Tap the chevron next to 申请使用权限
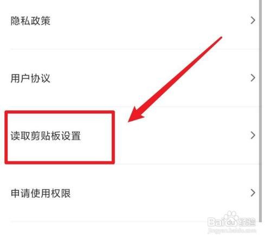 coord(253,193)
